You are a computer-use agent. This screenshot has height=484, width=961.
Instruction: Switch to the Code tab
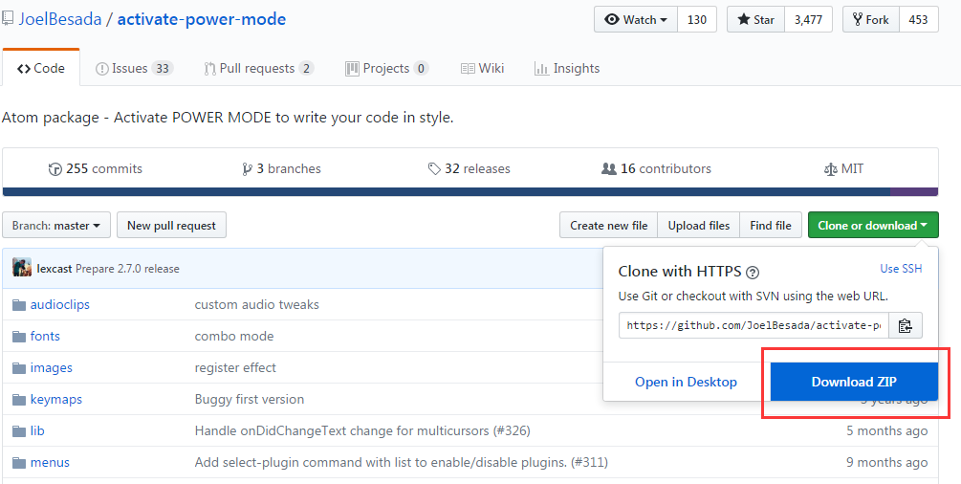(x=41, y=68)
